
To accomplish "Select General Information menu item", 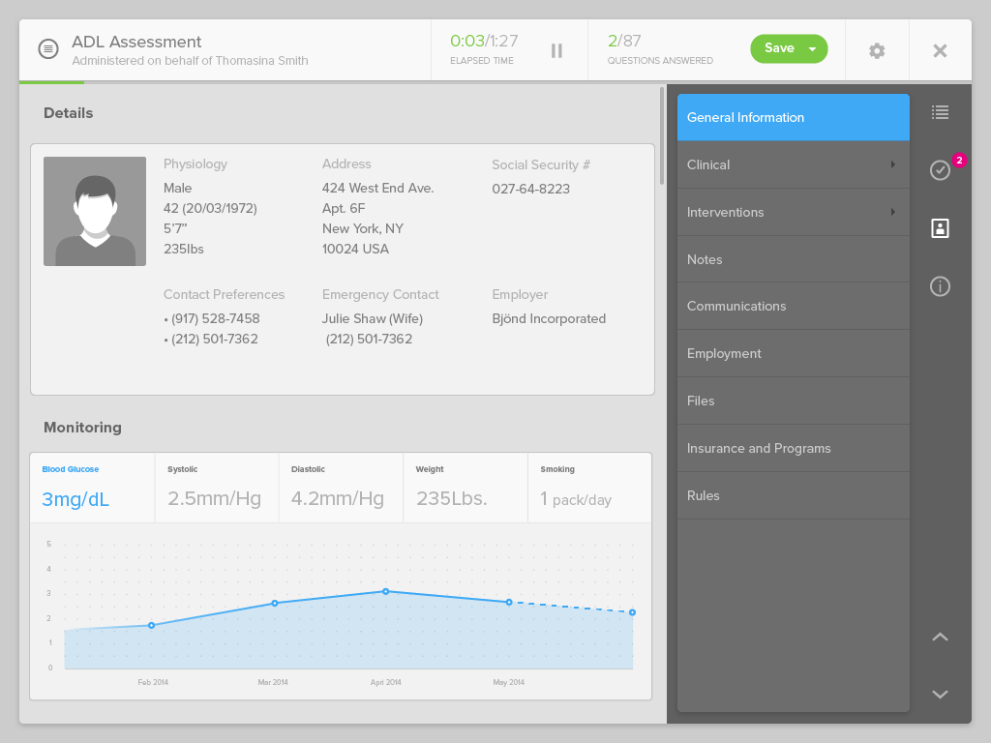I will pos(794,117).
